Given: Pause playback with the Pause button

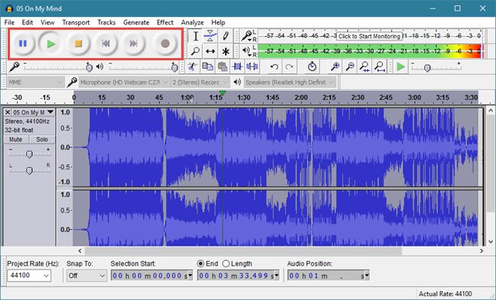Looking at the screenshot, I should coord(23,44).
